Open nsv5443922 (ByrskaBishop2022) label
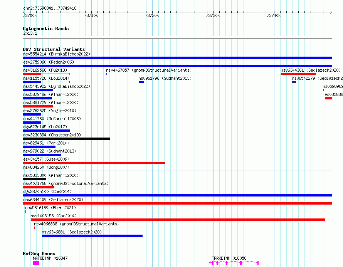343x267 pixels. pos(57,86)
